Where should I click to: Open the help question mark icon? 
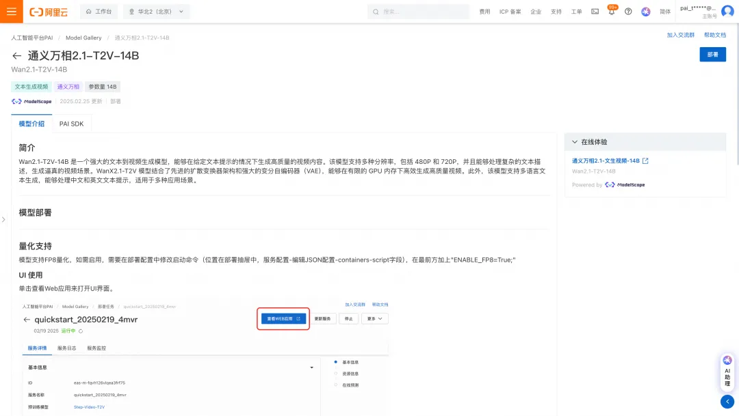628,12
